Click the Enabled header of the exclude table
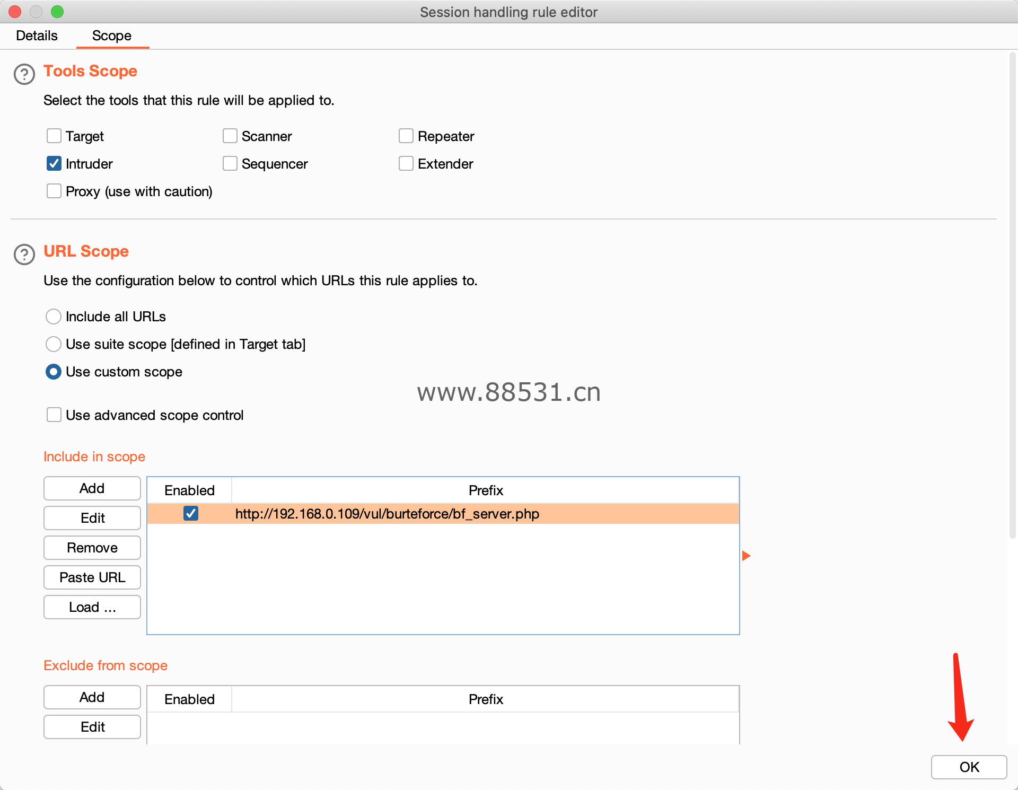Image resolution: width=1018 pixels, height=790 pixels. tap(189, 699)
